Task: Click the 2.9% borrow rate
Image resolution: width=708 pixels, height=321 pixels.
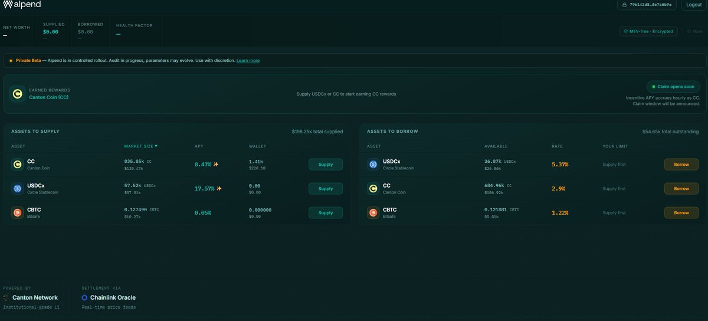Action: 558,188
